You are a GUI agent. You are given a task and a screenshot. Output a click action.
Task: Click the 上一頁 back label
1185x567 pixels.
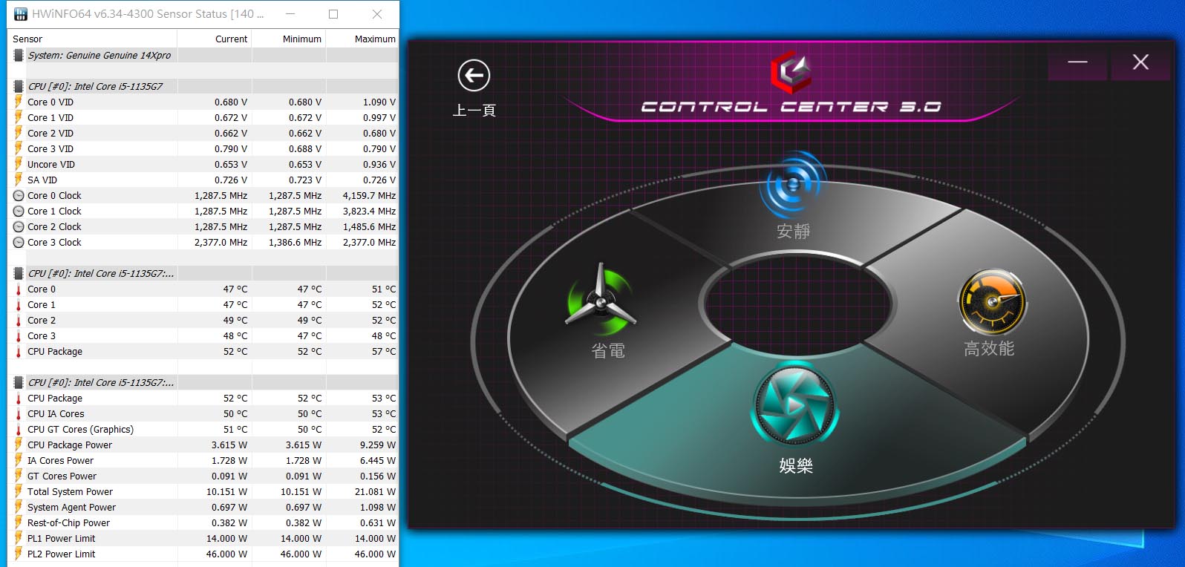(474, 111)
